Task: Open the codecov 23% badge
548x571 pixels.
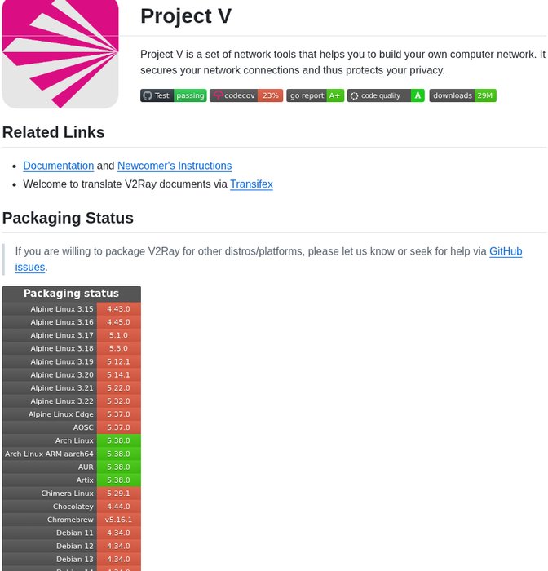Action: click(246, 95)
